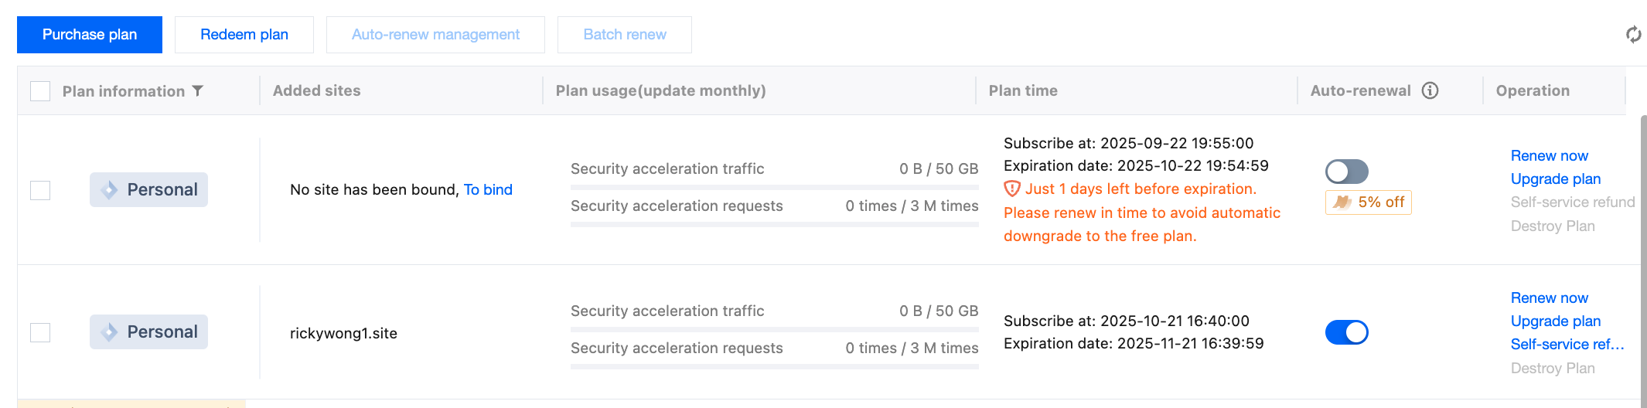Enable auto-renewal for the unbound plan
This screenshot has height=408, width=1647.
point(1346,172)
